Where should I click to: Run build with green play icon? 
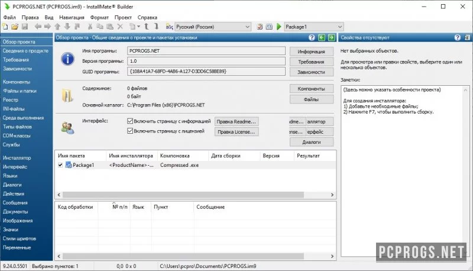[279, 27]
